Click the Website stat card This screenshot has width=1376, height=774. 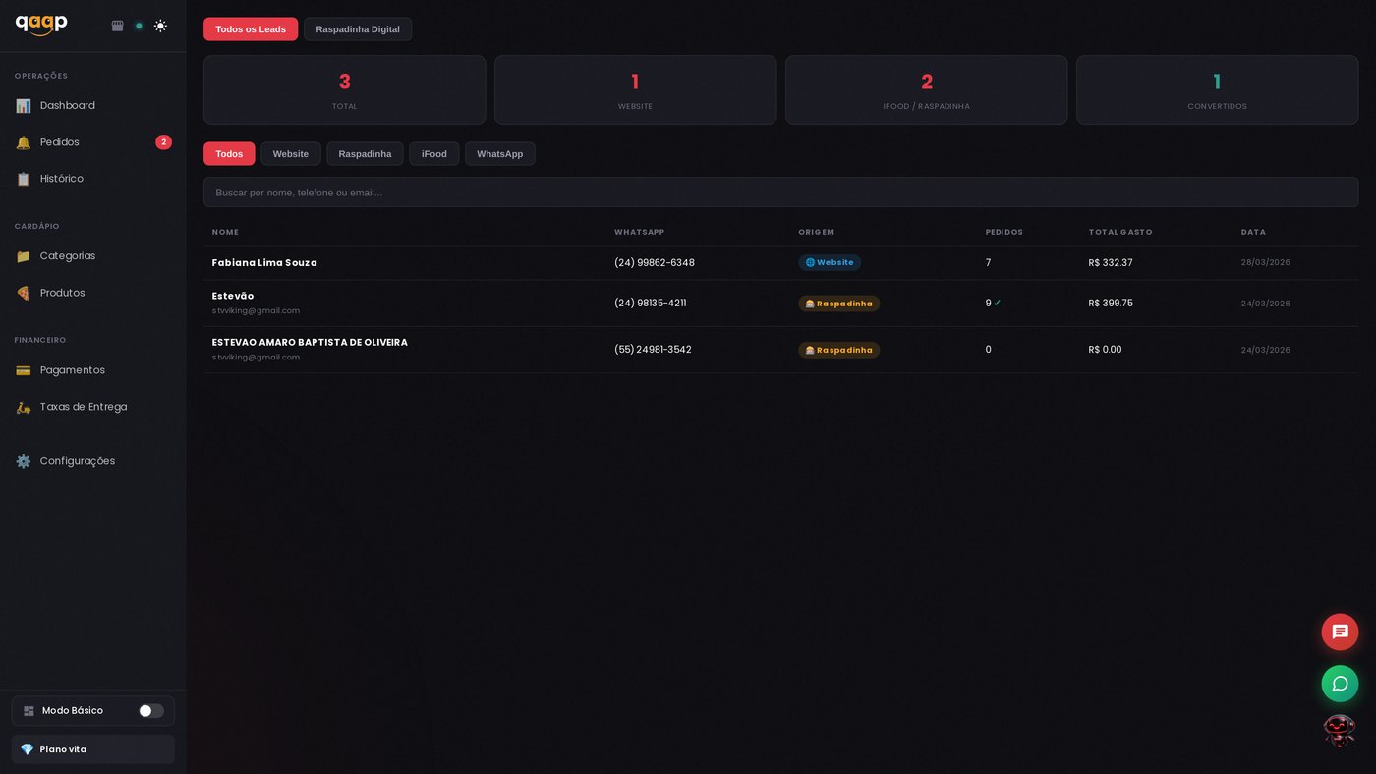coord(635,90)
